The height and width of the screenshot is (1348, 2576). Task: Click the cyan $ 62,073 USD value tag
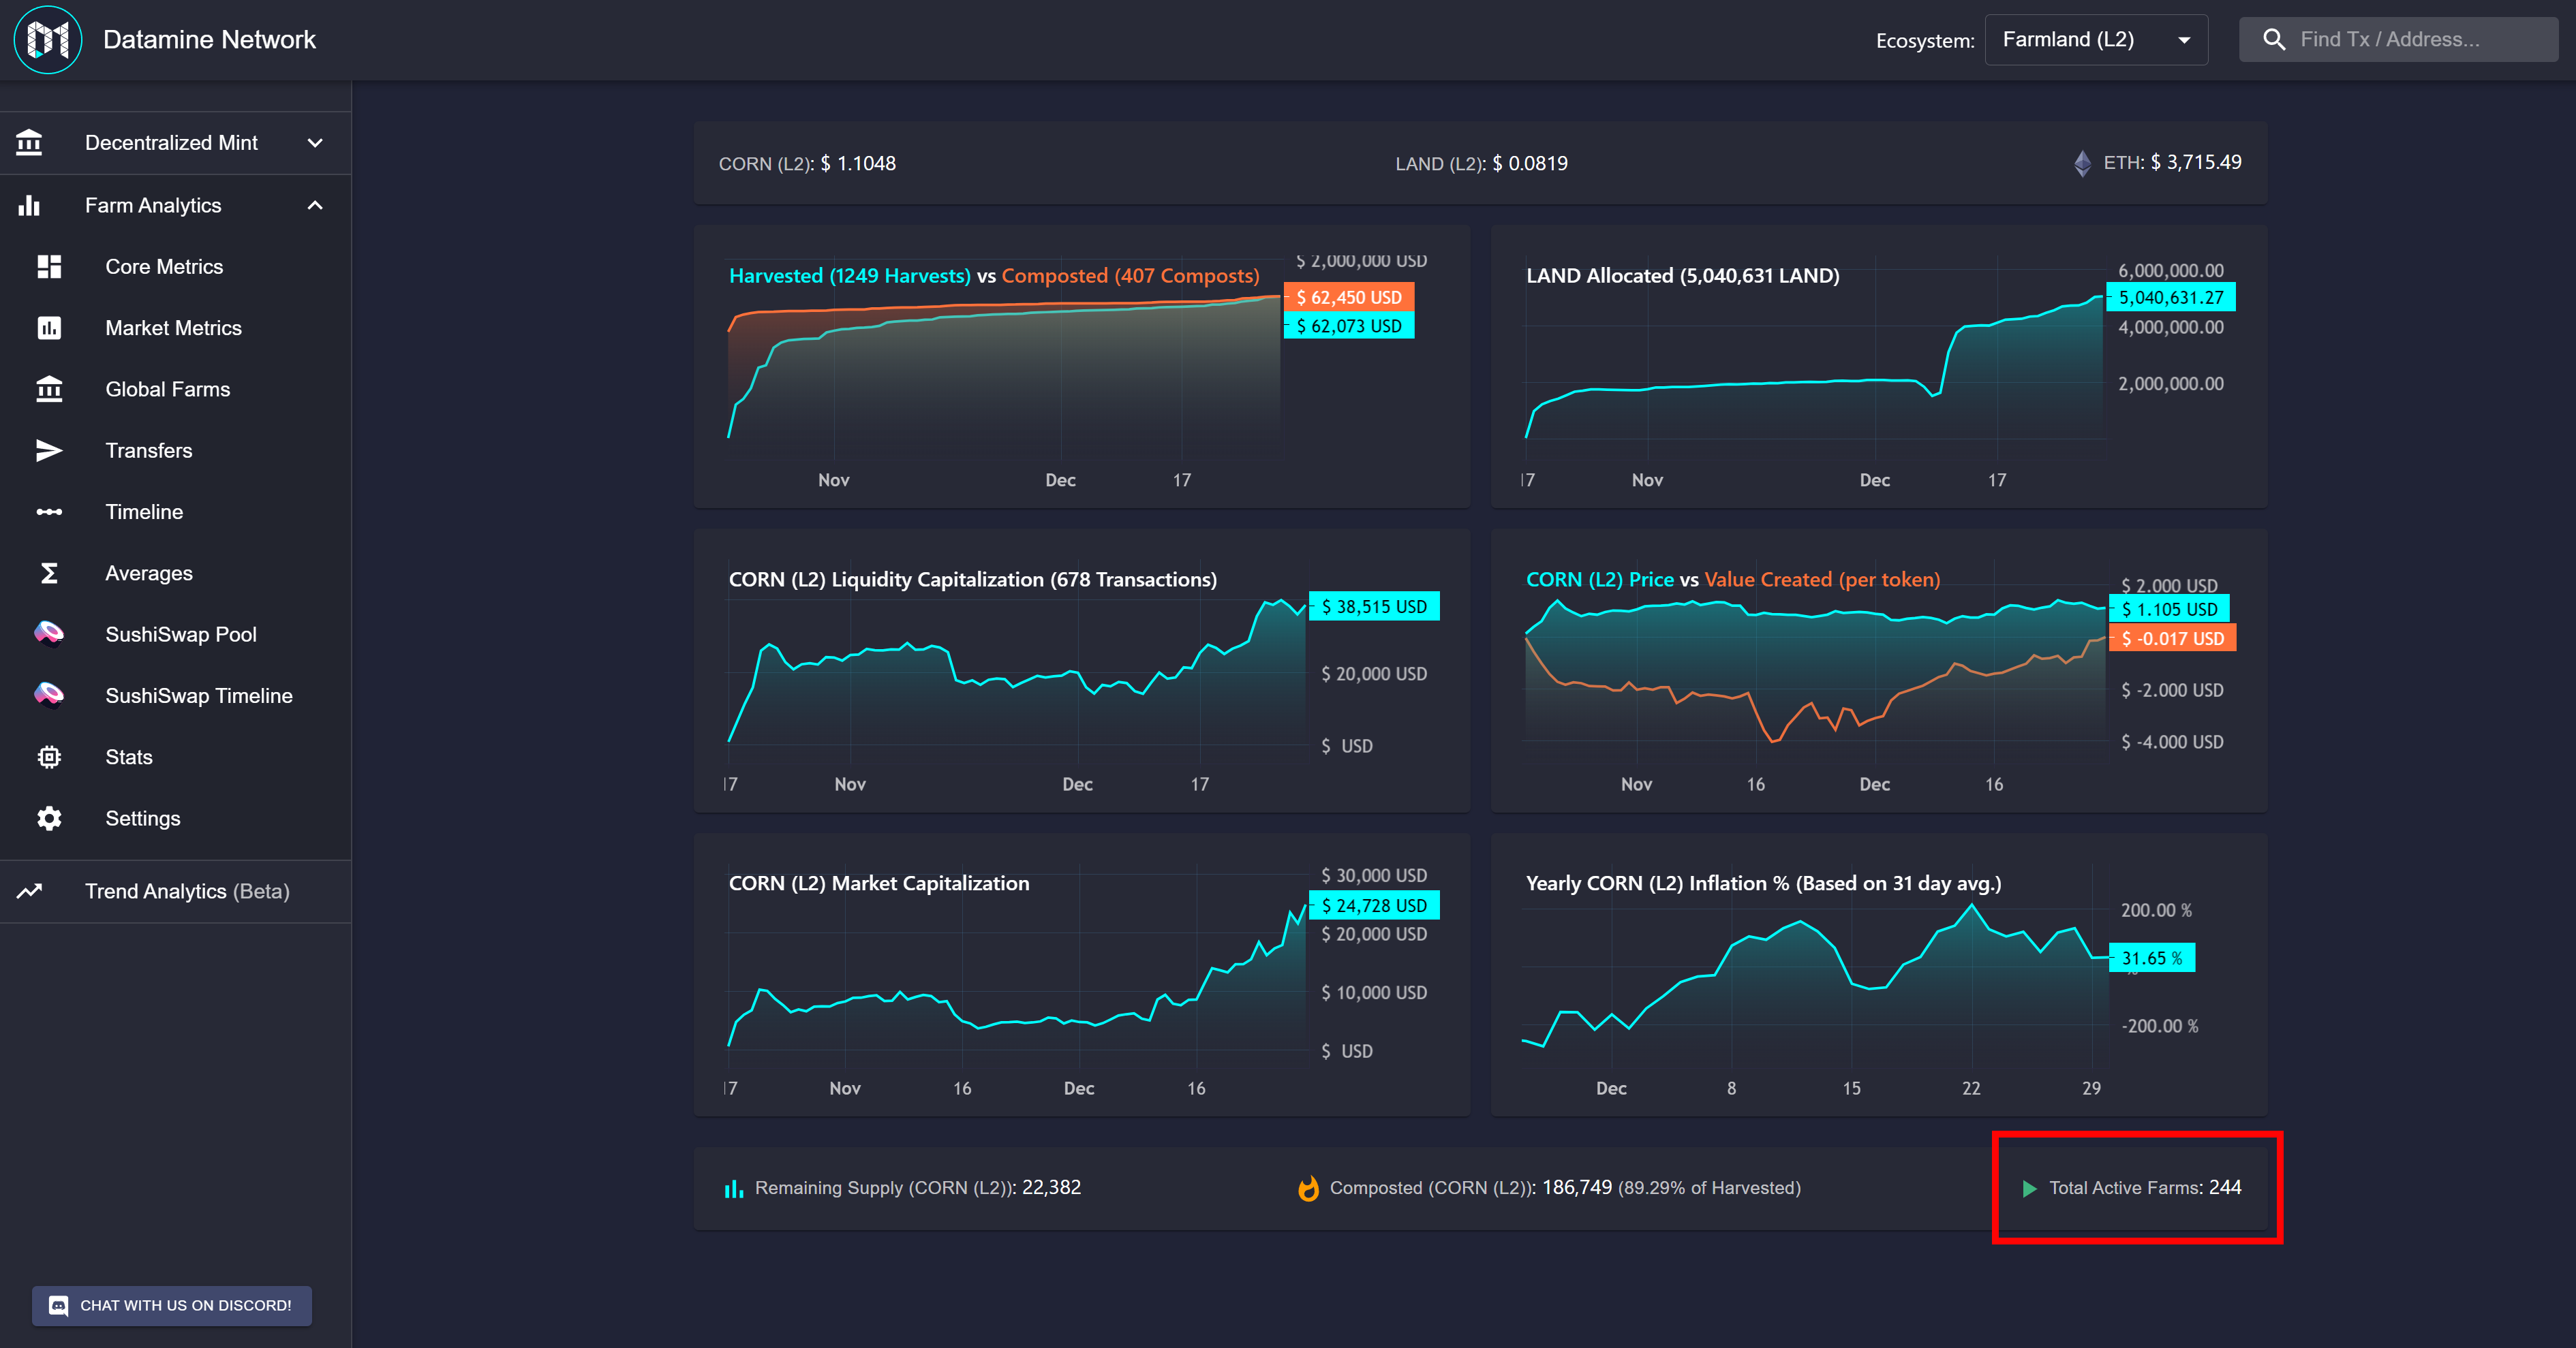1349,326
